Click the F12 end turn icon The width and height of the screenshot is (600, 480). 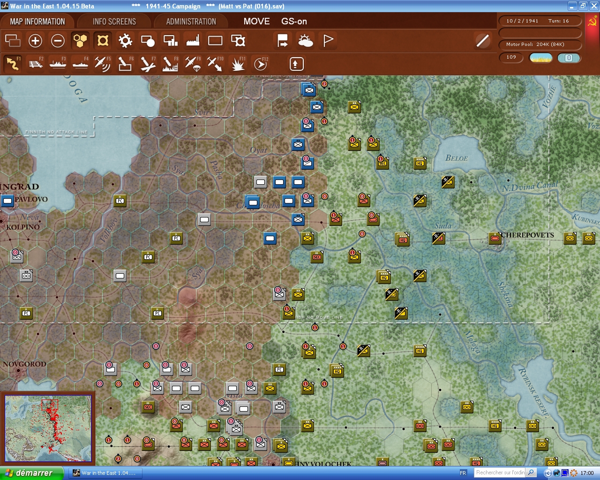[261, 63]
